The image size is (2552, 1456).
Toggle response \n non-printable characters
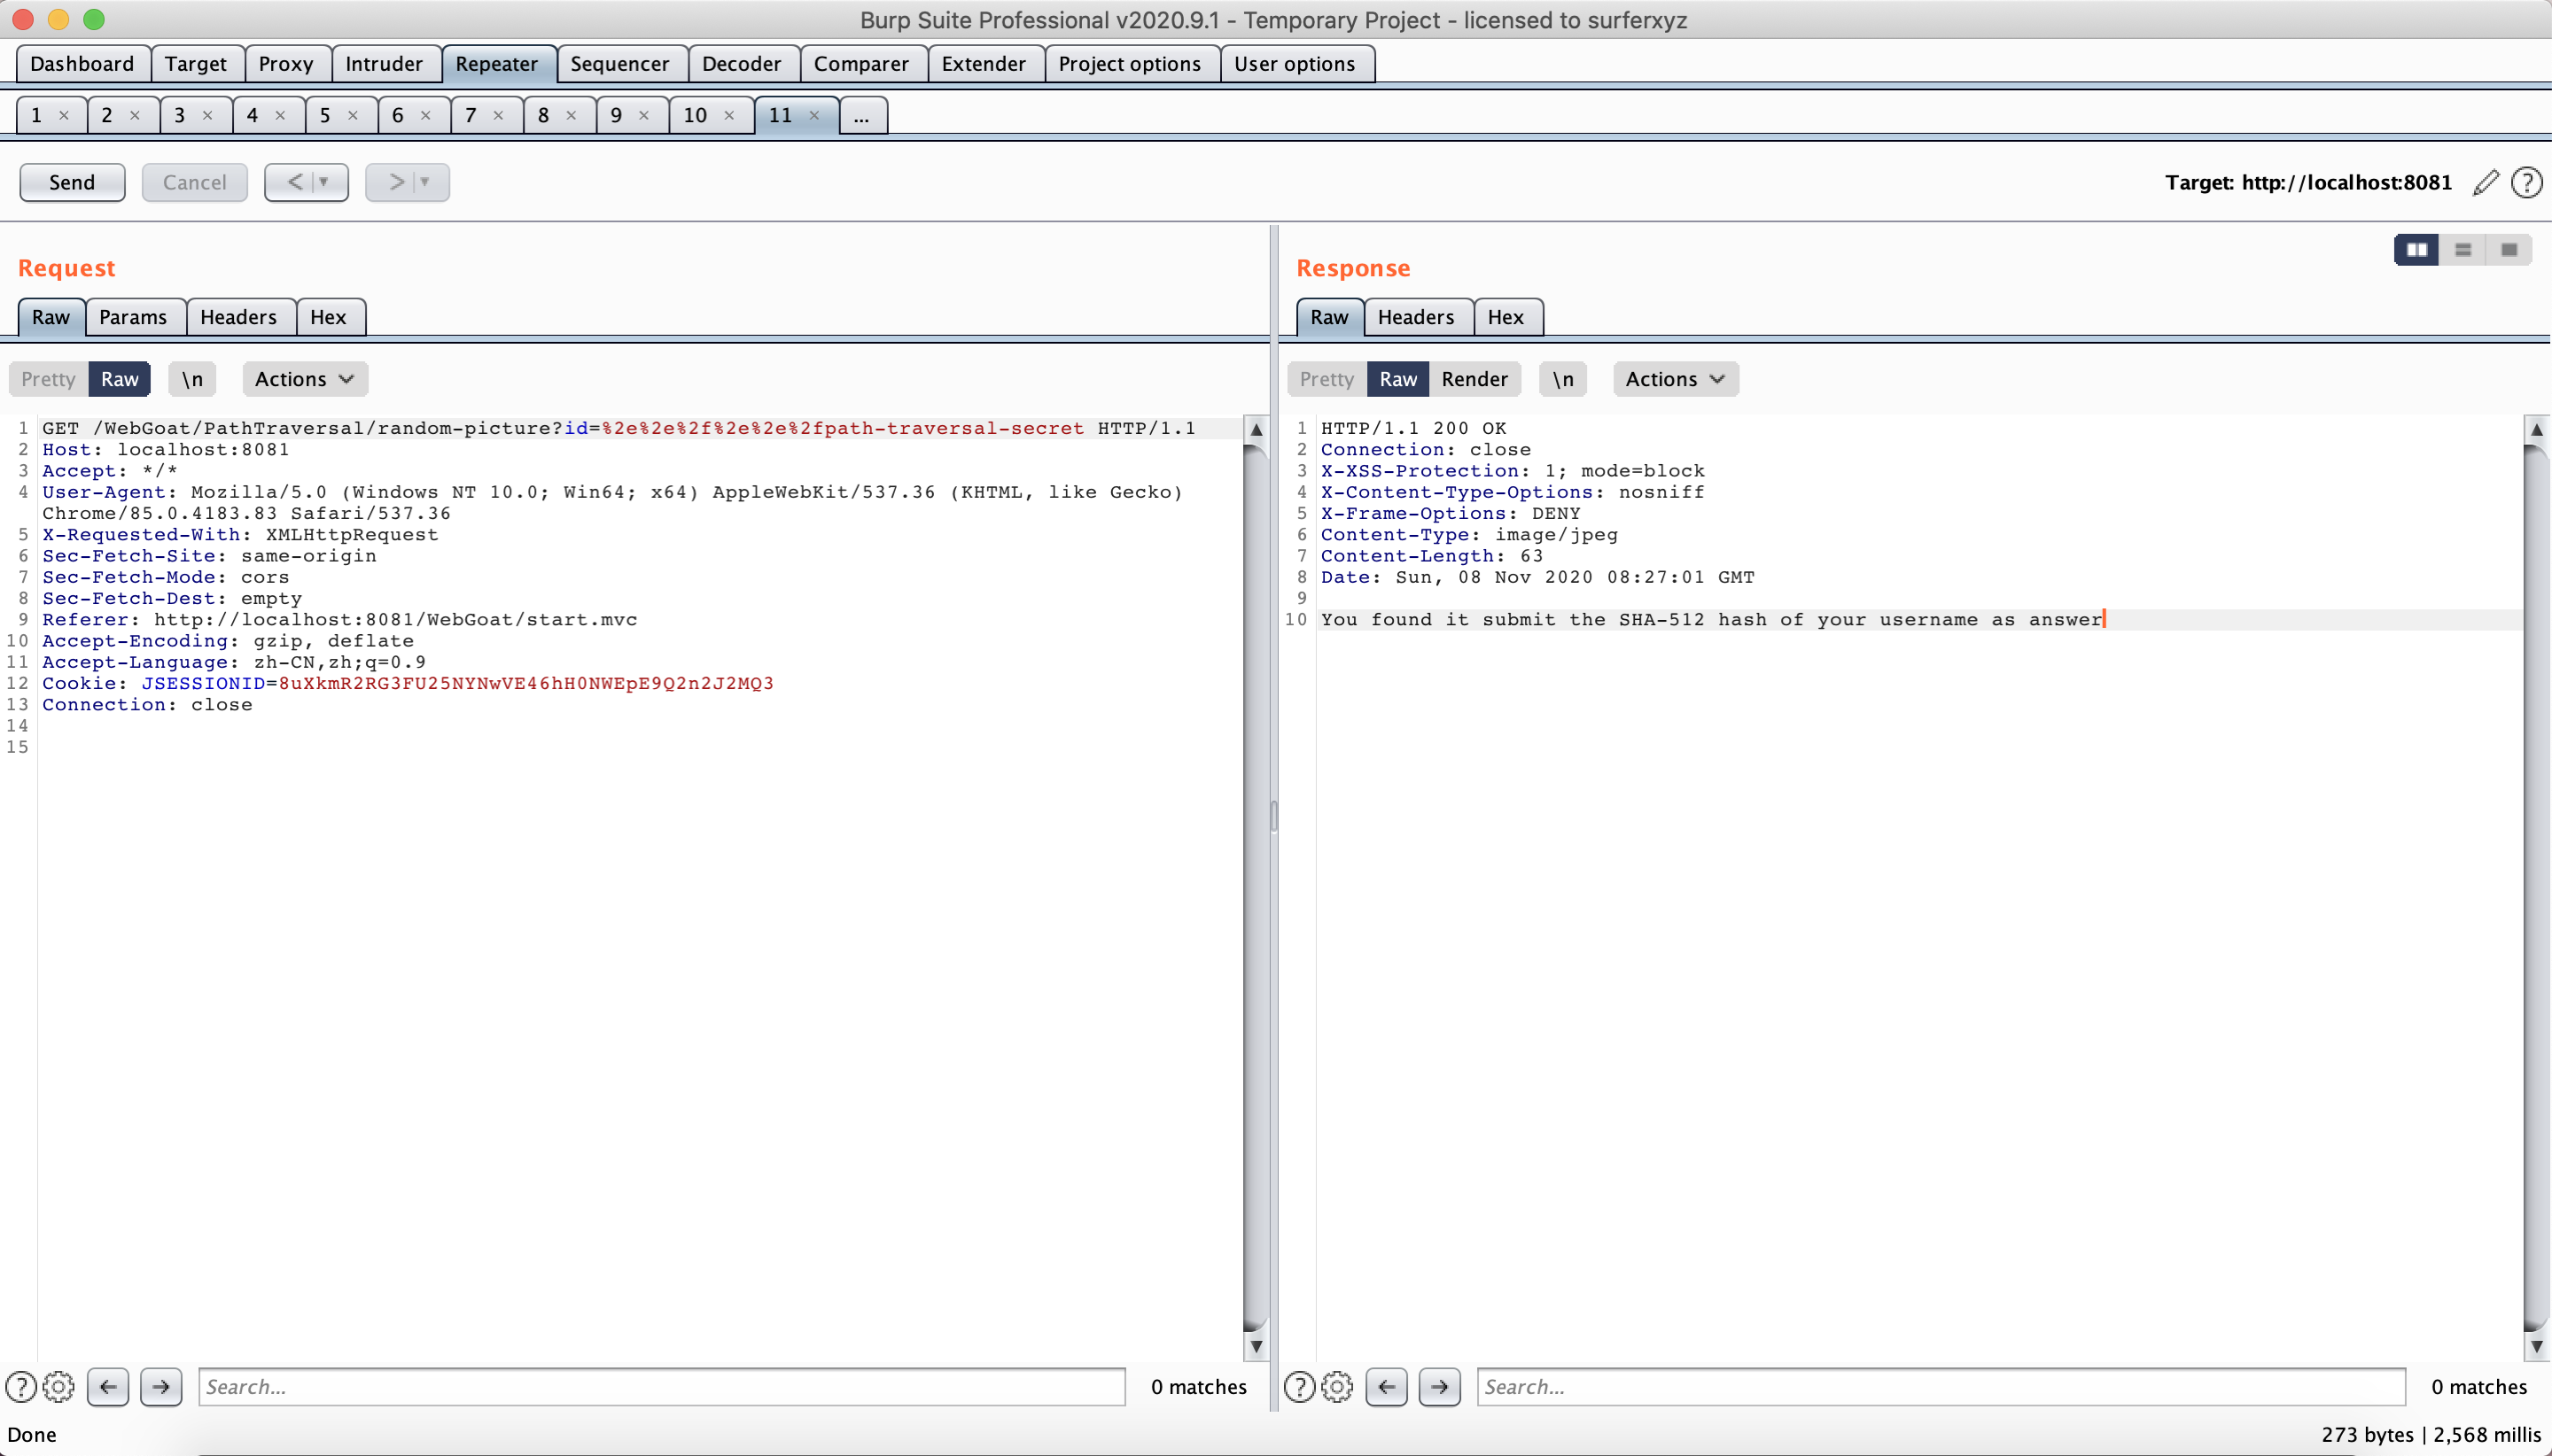1562,379
